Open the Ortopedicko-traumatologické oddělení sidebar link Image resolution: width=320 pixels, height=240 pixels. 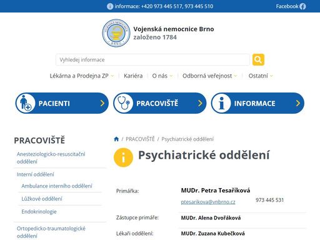(x=51, y=232)
